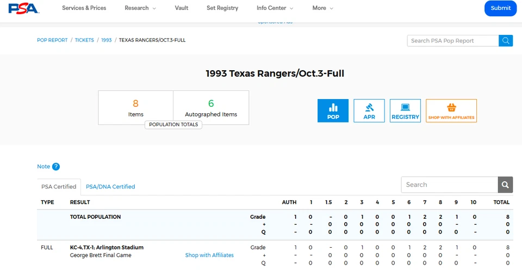The width and height of the screenshot is (522, 270).
Task: Focus the Search PSA Pop Report field
Action: (x=453, y=41)
